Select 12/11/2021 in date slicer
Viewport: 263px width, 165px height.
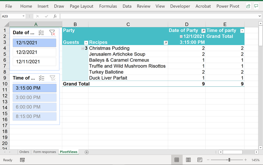click(x=34, y=62)
